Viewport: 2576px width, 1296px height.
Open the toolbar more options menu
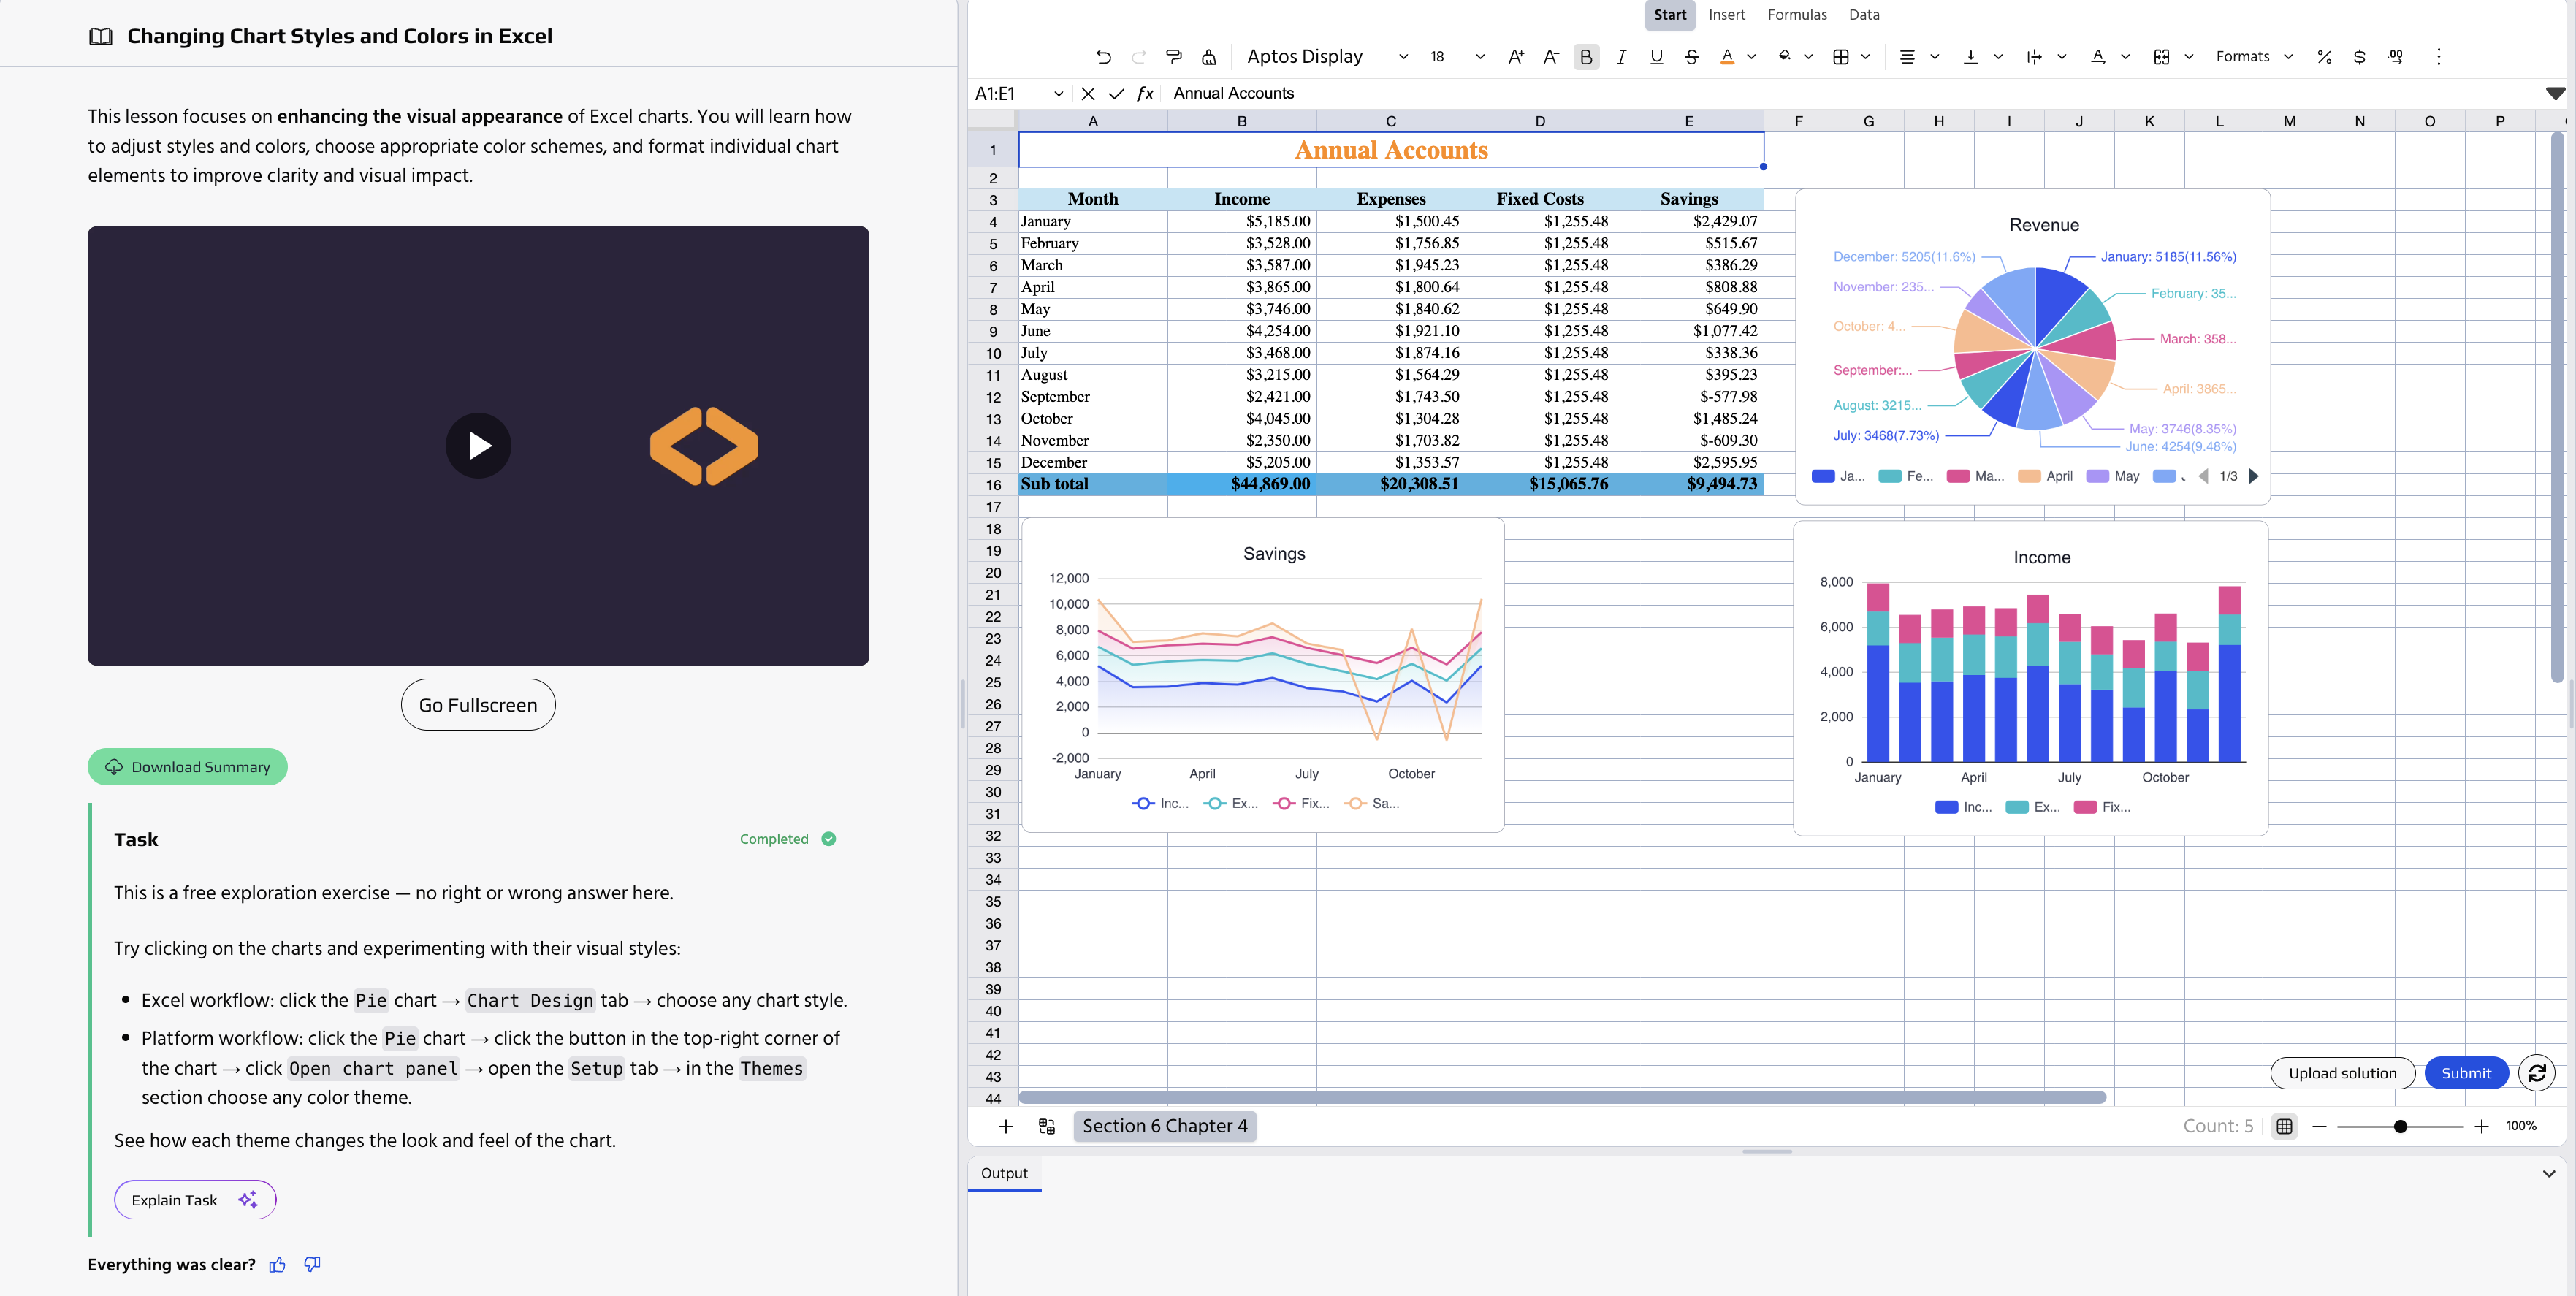click(2438, 57)
